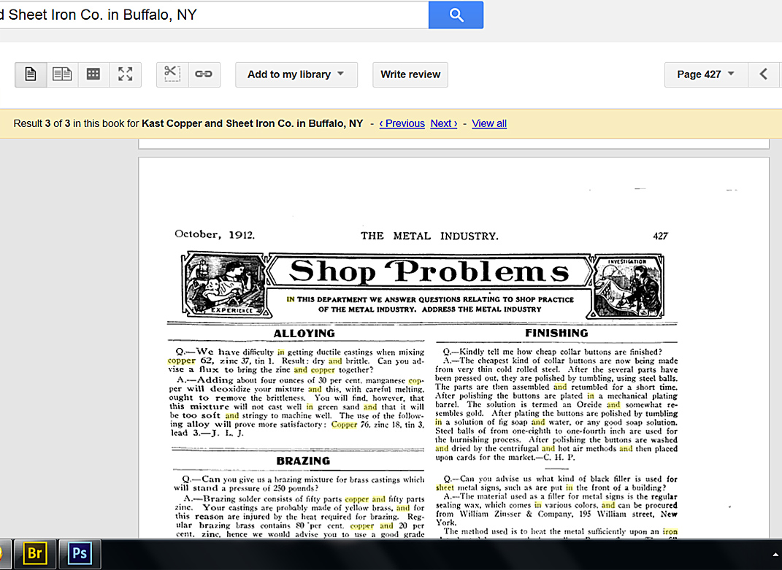Jump to the Next search result
Viewport: 782px width, 570px height.
[443, 123]
